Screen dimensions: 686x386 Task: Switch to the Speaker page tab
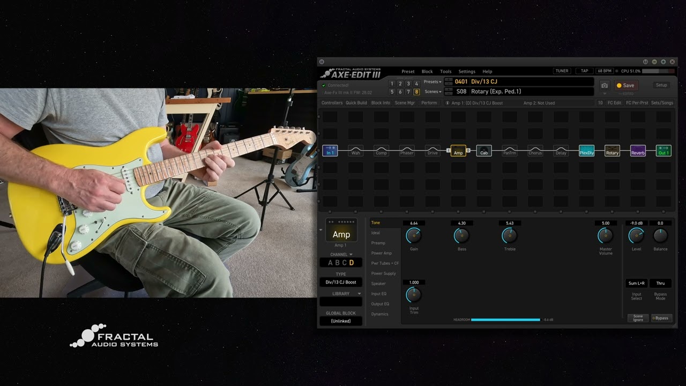point(378,284)
